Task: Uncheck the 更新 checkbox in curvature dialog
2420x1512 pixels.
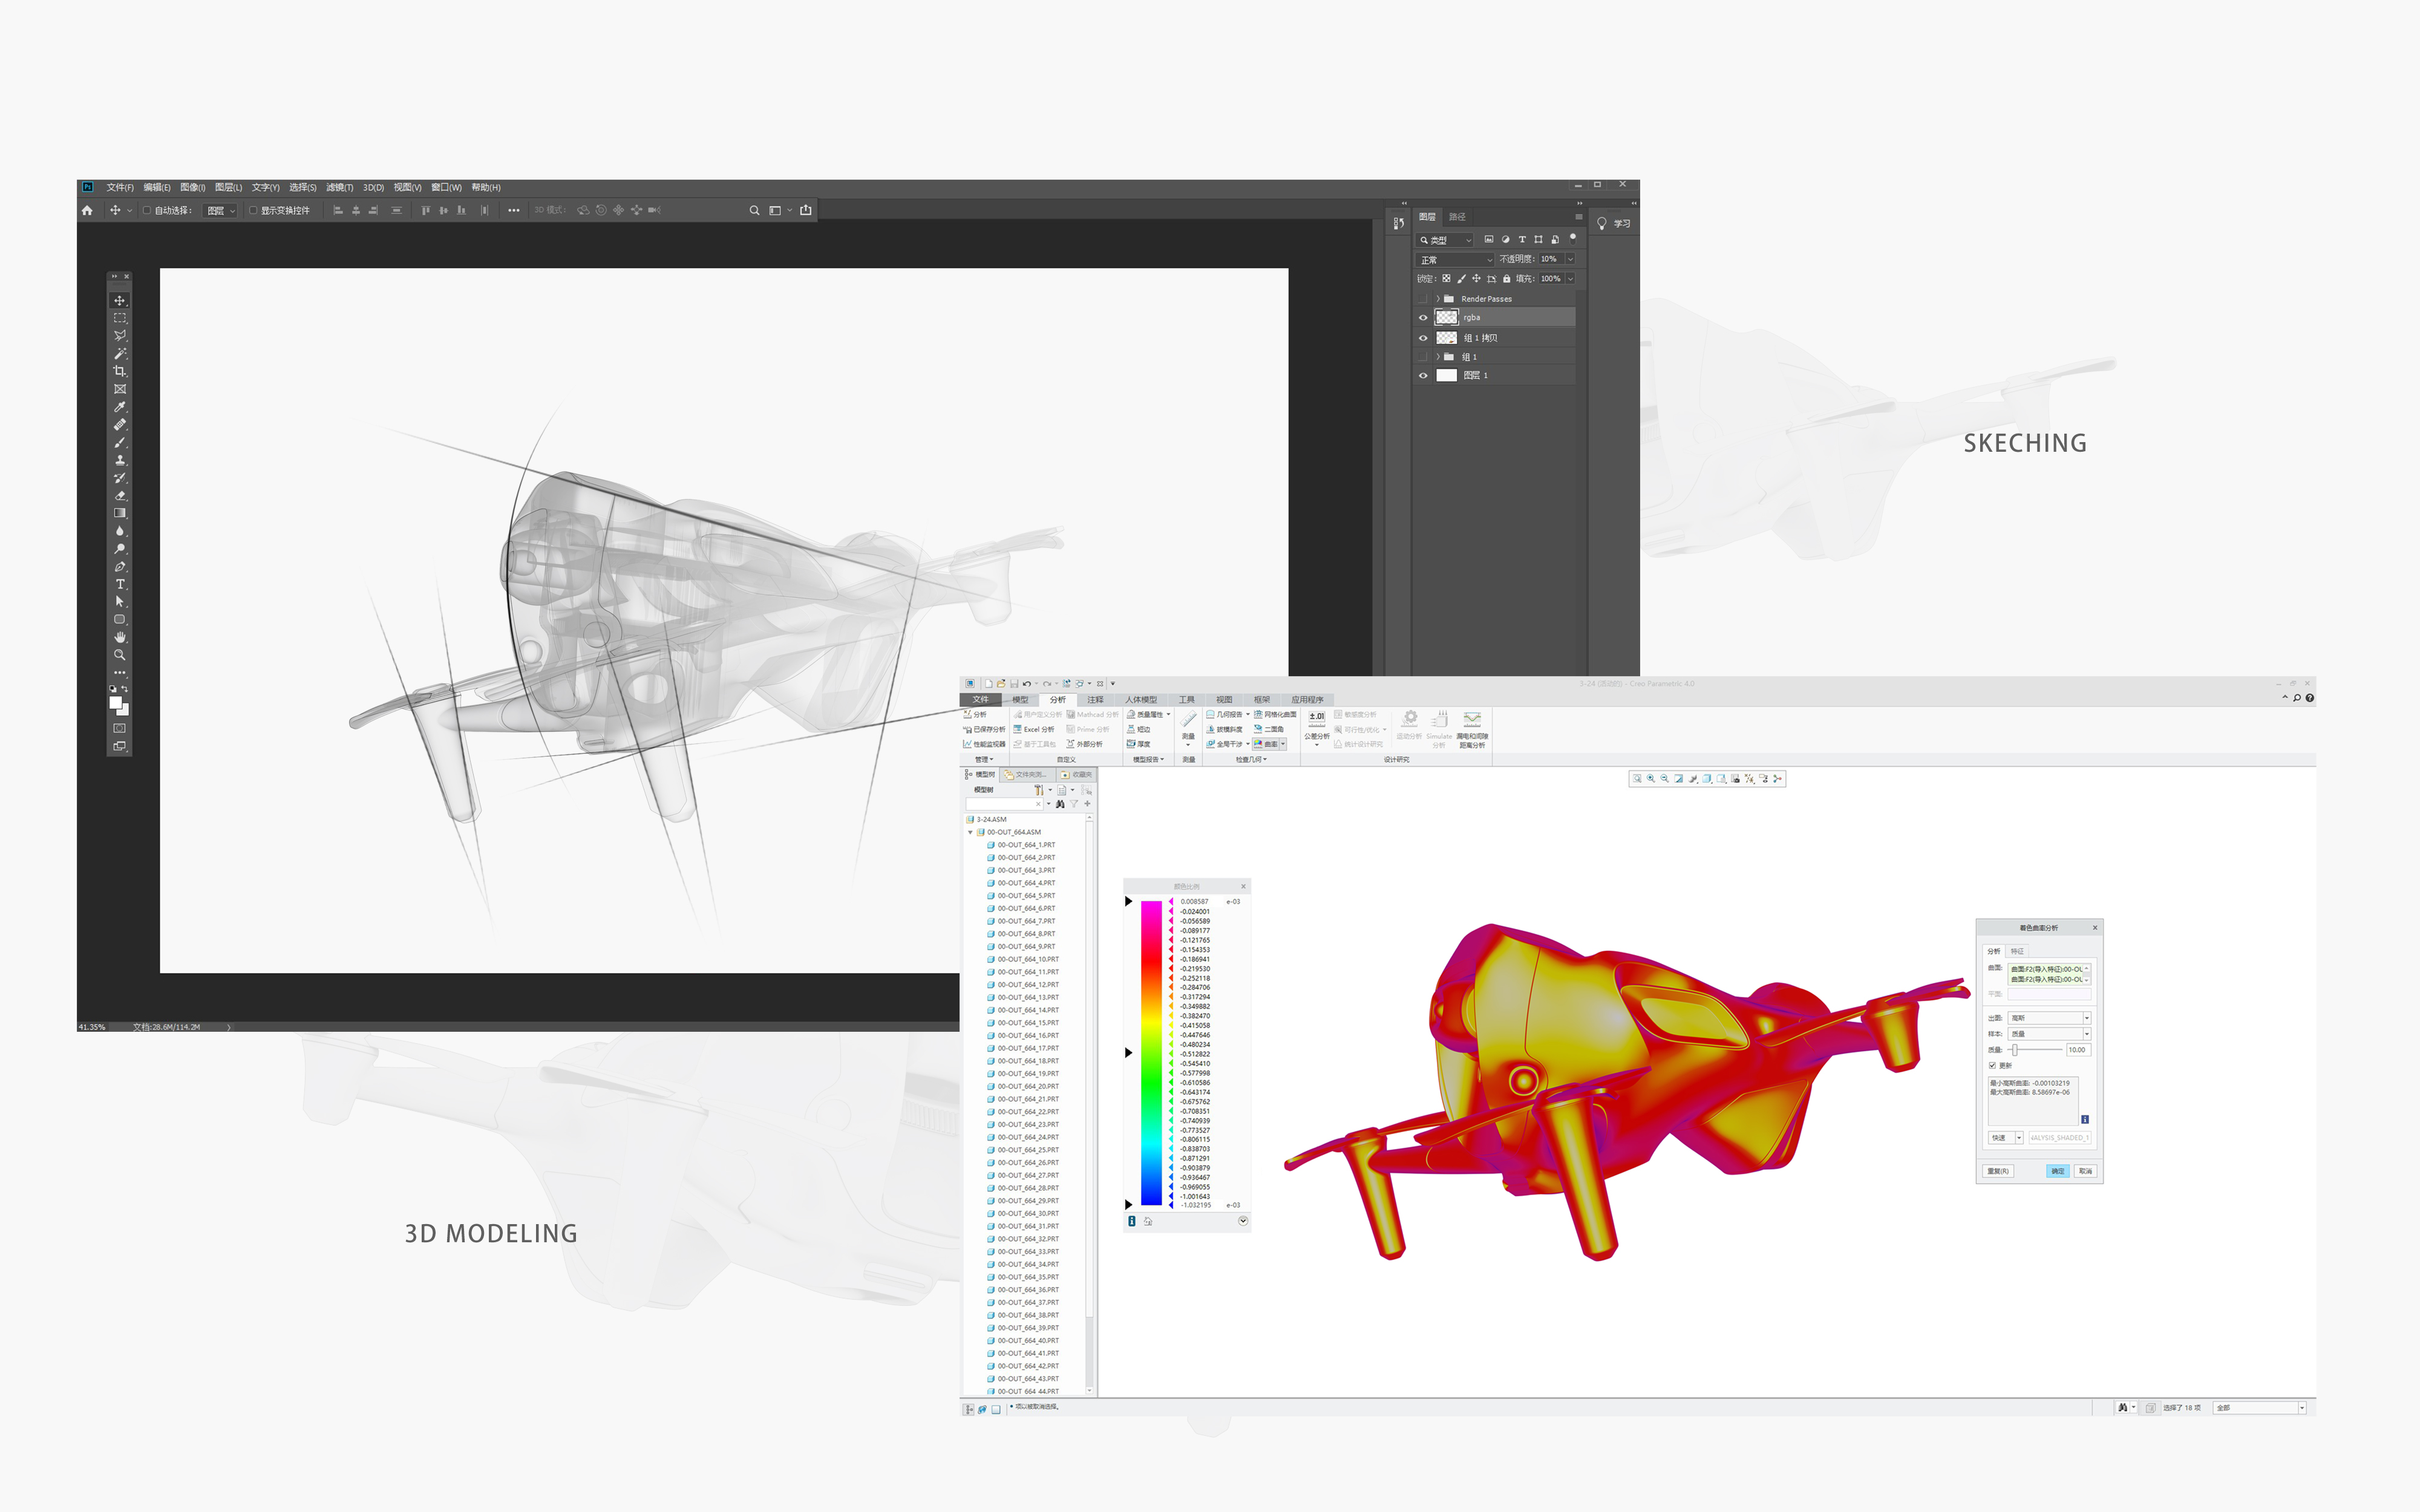Action: click(x=1992, y=1066)
